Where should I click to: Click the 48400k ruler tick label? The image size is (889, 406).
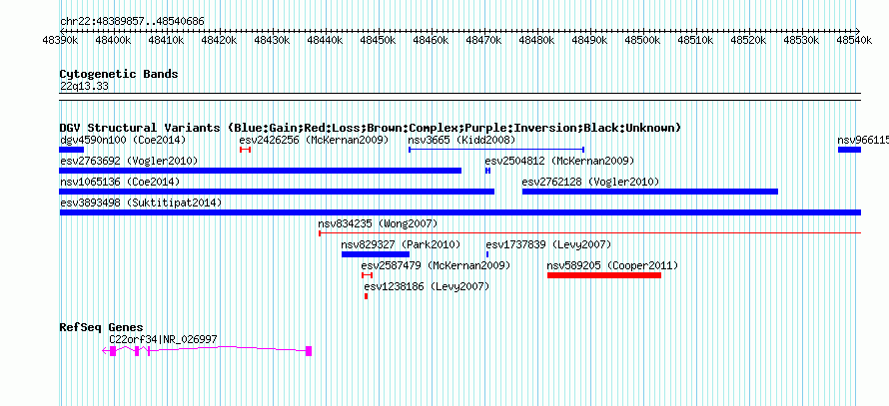(114, 40)
